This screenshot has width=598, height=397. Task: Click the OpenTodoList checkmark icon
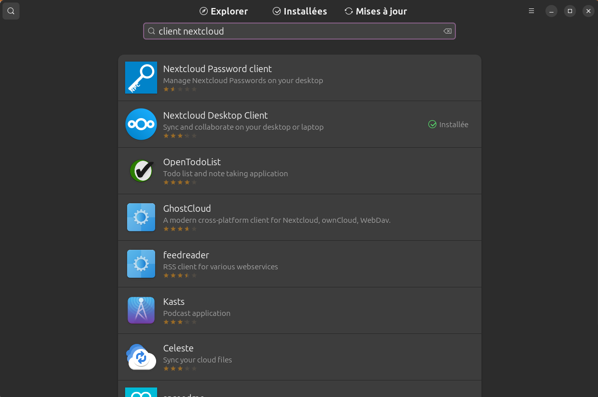click(141, 171)
